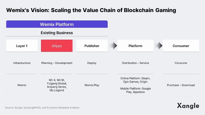This screenshot has height=115, width=205.
Task: Click the Distribution • Service text
Action: pyautogui.click(x=135, y=63)
